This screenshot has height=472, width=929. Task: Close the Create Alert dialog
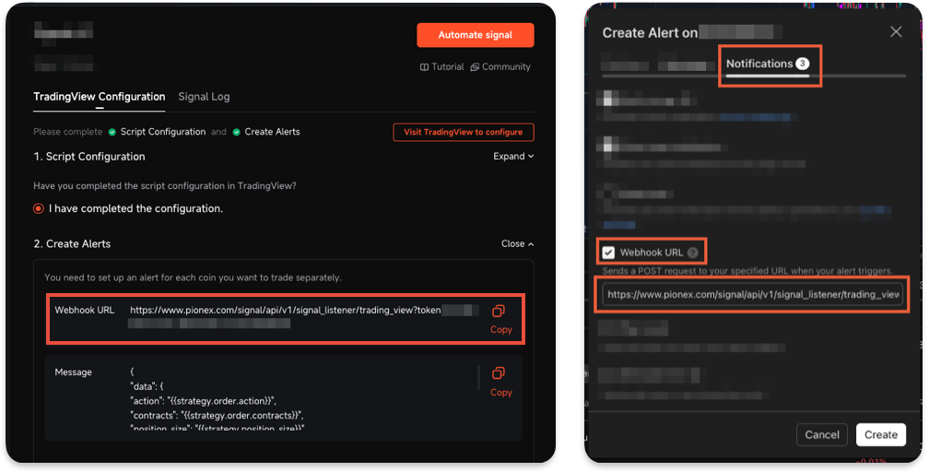point(896,32)
